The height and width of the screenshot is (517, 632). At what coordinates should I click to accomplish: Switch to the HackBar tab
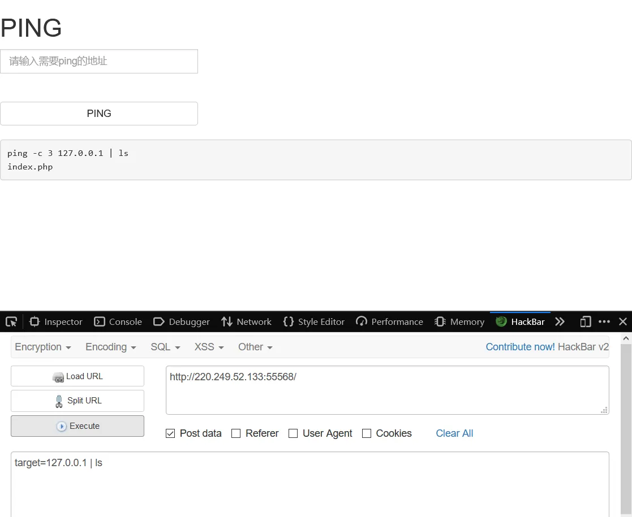(x=521, y=322)
